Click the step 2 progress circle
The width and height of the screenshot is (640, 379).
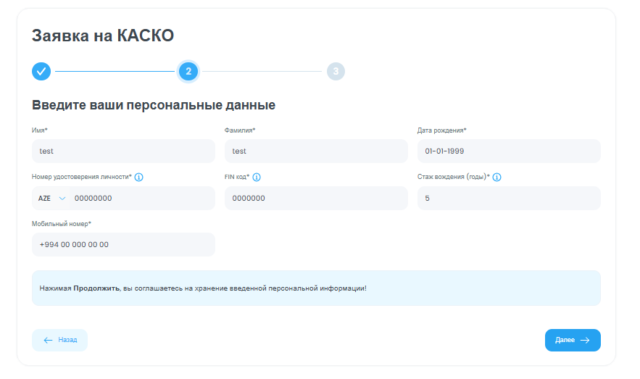click(x=188, y=71)
